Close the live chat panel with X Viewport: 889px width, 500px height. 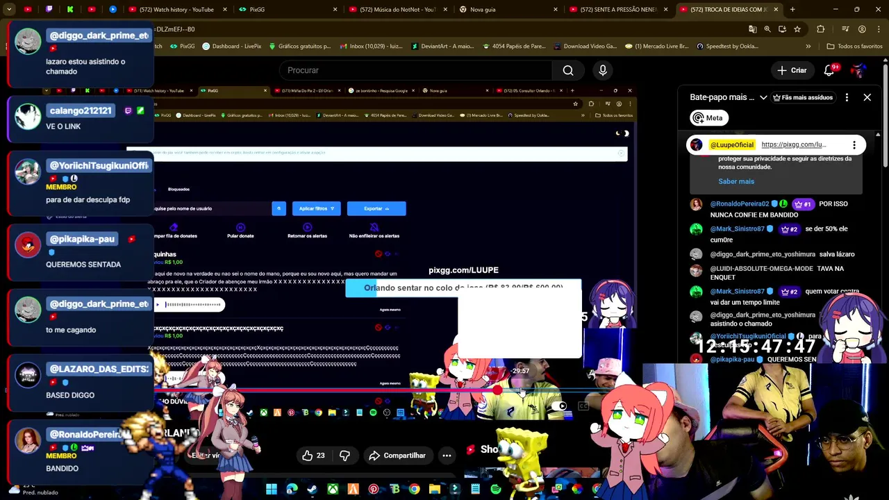pyautogui.click(x=867, y=97)
